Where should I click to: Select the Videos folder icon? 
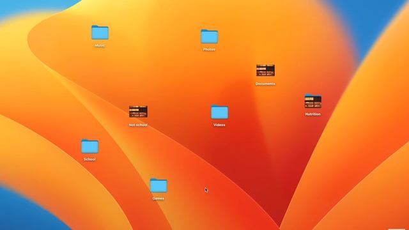click(219, 112)
